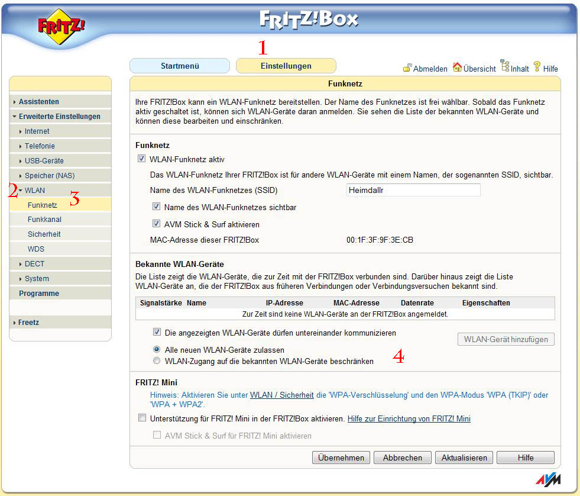Enable FRITZ! Mini support checkbox

coord(142,418)
